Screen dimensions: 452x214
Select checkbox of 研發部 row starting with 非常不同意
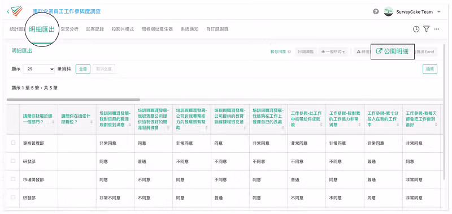pos(13,197)
